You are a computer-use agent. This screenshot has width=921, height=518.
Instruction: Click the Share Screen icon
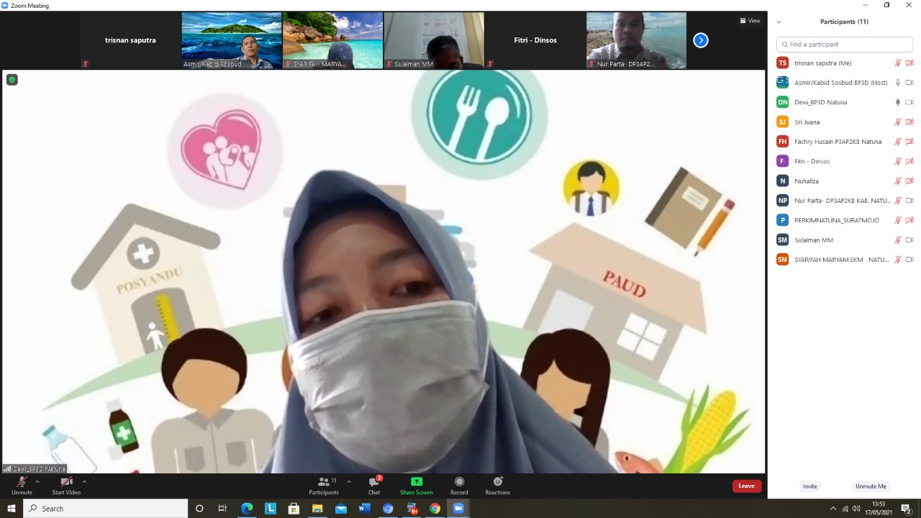416,483
